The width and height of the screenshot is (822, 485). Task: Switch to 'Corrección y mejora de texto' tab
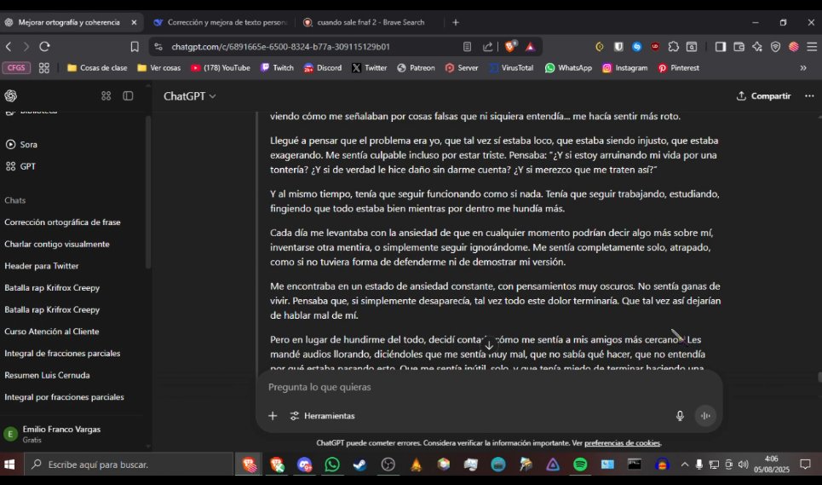click(220, 22)
